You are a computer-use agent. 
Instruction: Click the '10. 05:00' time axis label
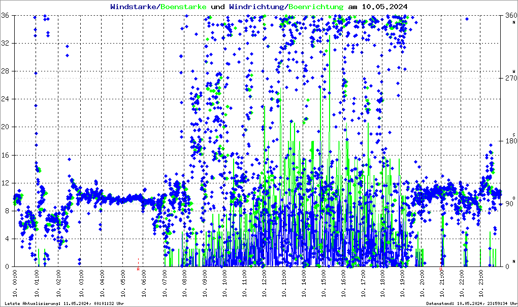pyautogui.click(x=123, y=284)
